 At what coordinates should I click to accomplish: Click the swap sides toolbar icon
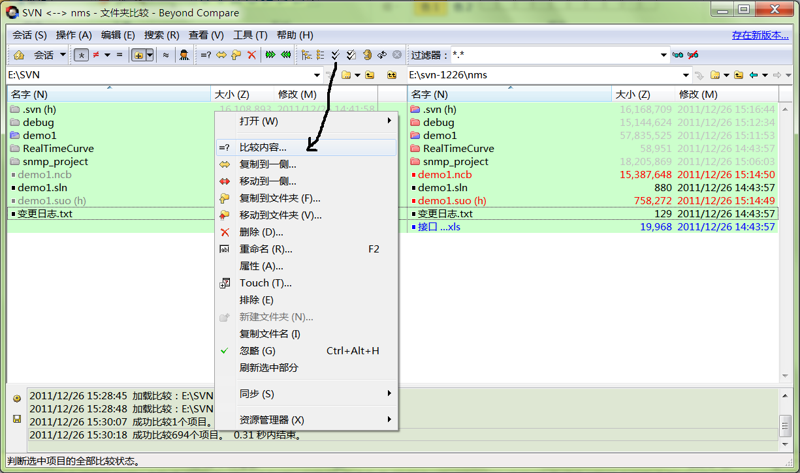[x=382, y=55]
